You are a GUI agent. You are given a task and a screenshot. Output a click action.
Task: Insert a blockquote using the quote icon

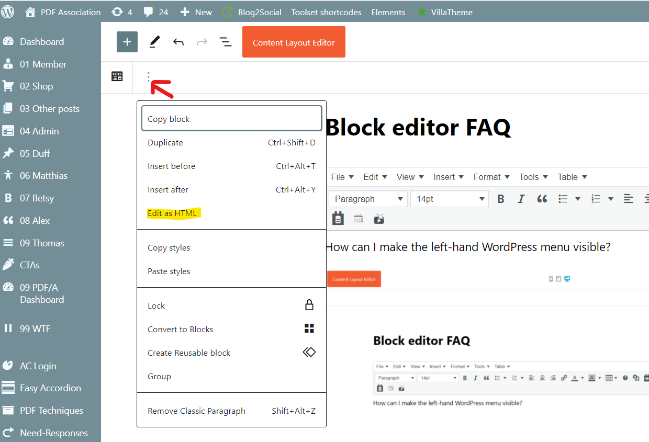[x=542, y=199]
